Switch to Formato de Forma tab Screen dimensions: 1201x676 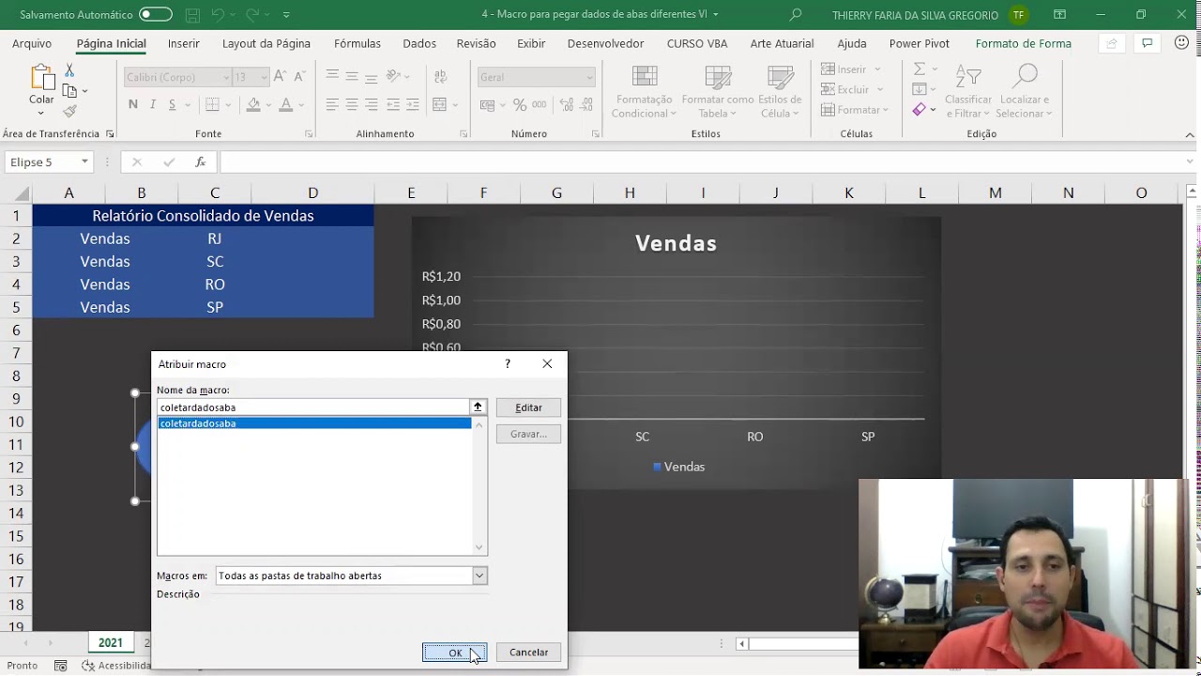tap(1023, 44)
